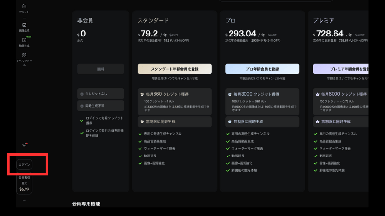The width and height of the screenshot is (385, 216).
Task: Click プロ年額会員を登録 button
Action: [262, 69]
